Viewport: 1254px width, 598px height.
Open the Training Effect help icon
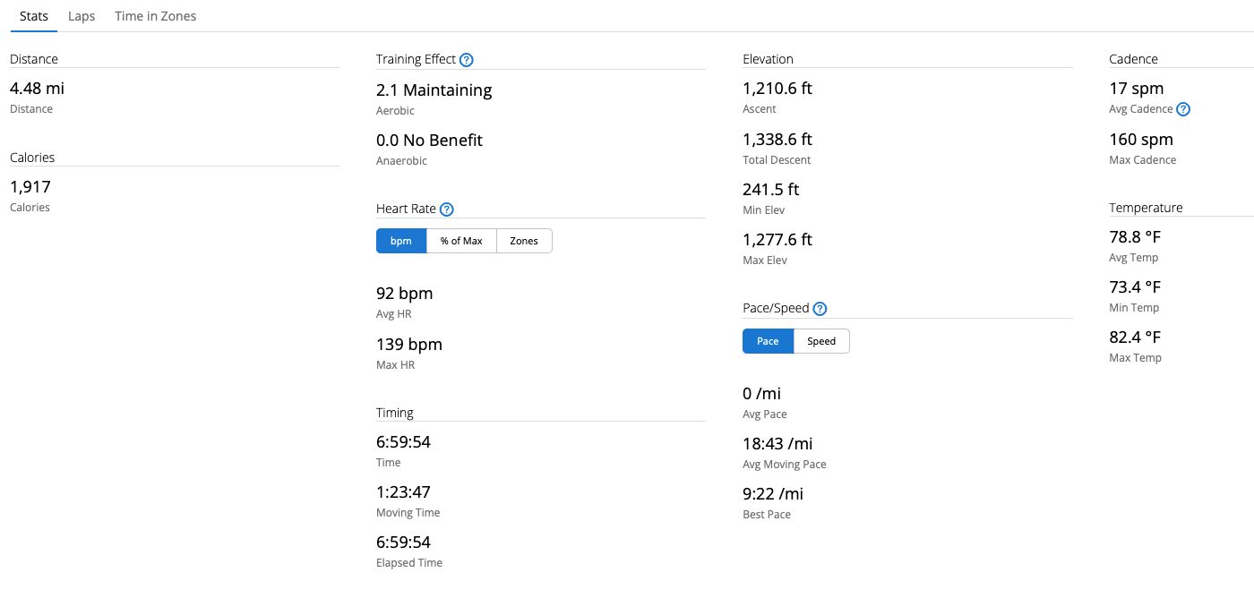point(466,60)
